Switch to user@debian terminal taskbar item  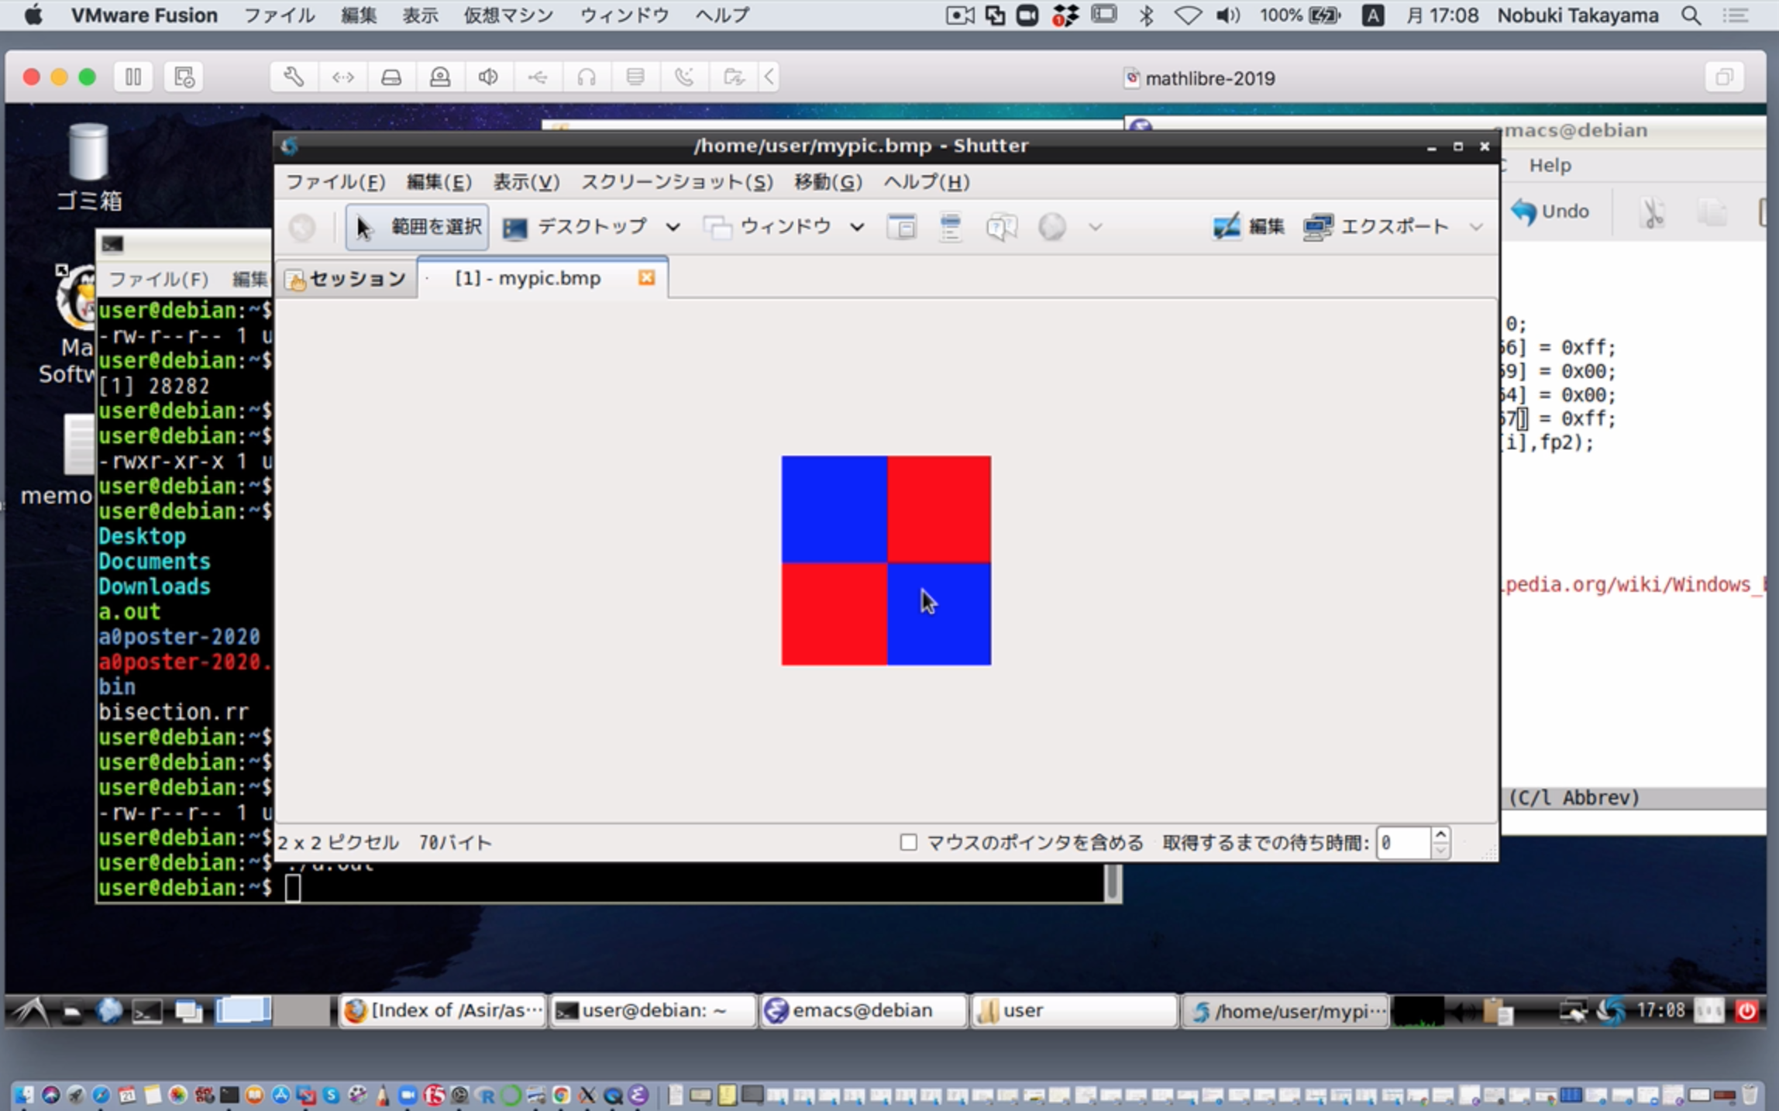[x=652, y=1010]
